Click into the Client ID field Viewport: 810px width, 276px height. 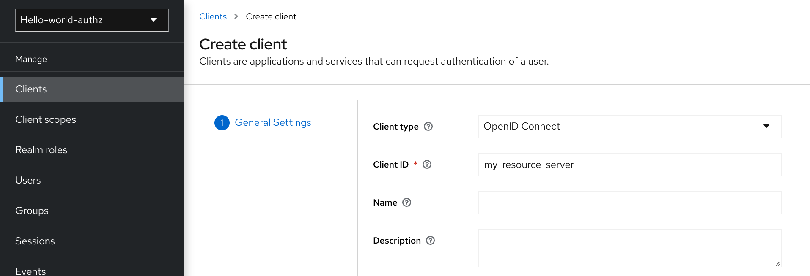tap(629, 165)
